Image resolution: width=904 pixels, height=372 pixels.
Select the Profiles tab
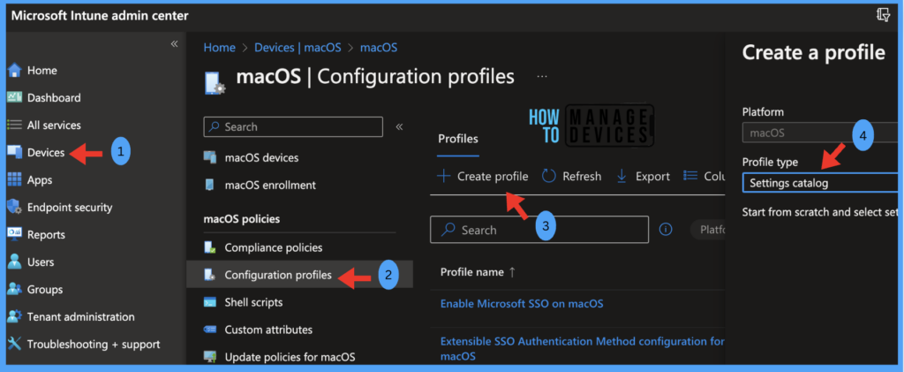point(458,139)
